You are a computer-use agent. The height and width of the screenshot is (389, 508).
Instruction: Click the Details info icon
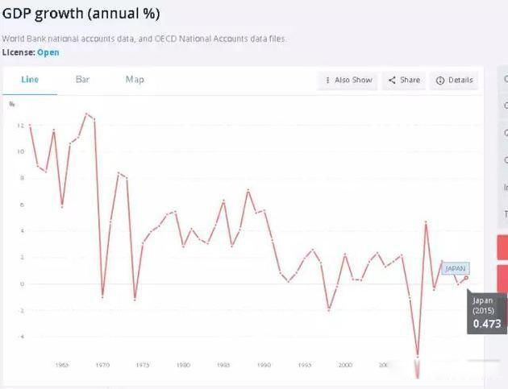coord(440,81)
